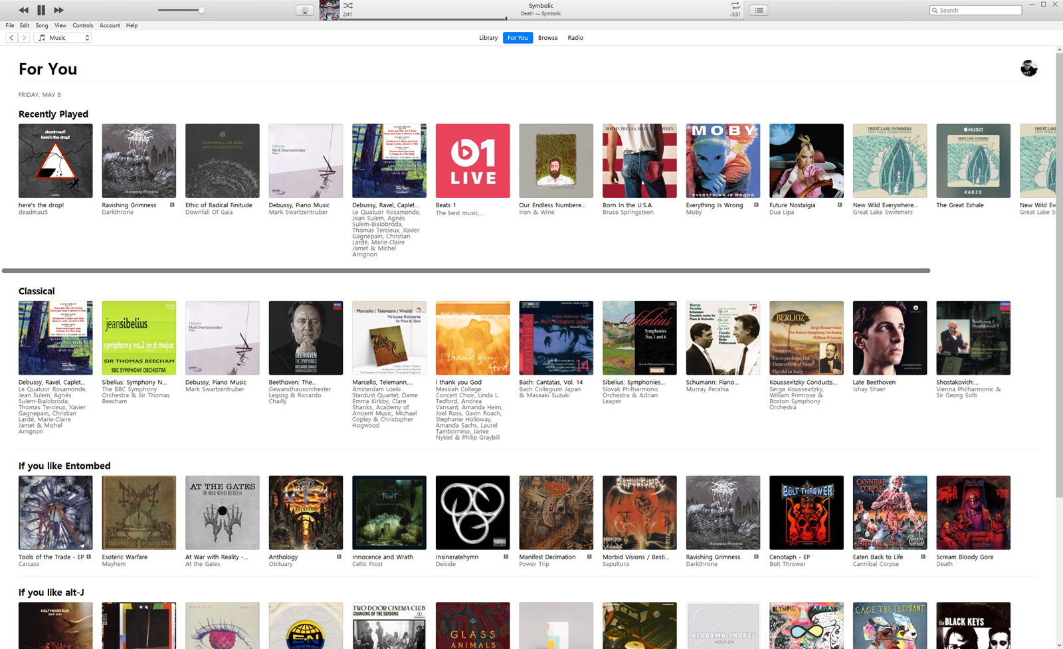The height and width of the screenshot is (649, 1063).
Task: Open Cannibal Corpse Eaten Back to Life cover
Action: point(890,513)
